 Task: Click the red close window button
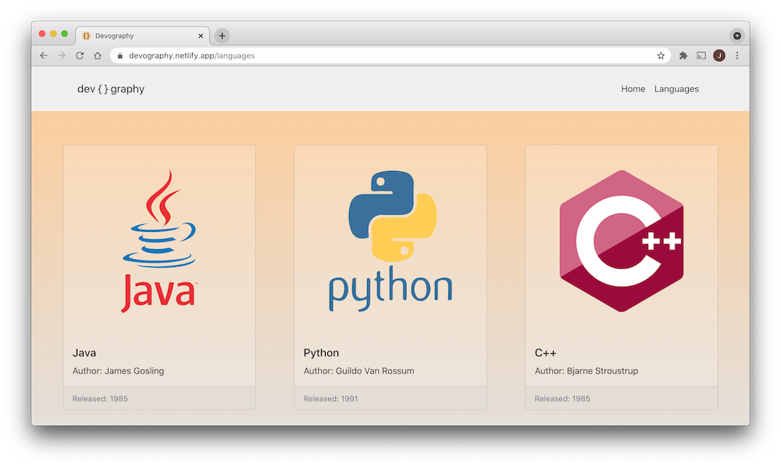42,34
